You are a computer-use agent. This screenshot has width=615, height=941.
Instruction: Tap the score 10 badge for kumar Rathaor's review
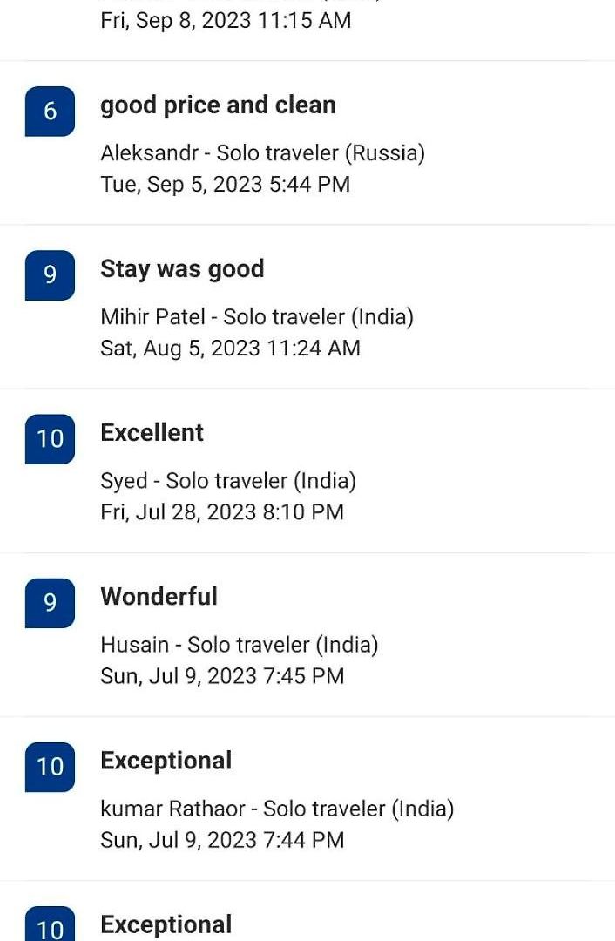coord(50,767)
